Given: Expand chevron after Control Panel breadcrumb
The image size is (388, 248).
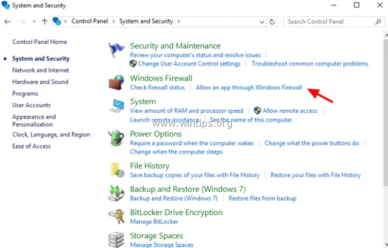Looking at the screenshot, I should 113,22.
